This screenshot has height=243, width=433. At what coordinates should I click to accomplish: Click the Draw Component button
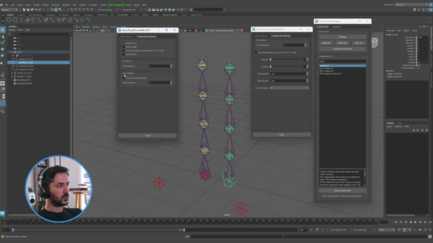[x=342, y=190]
